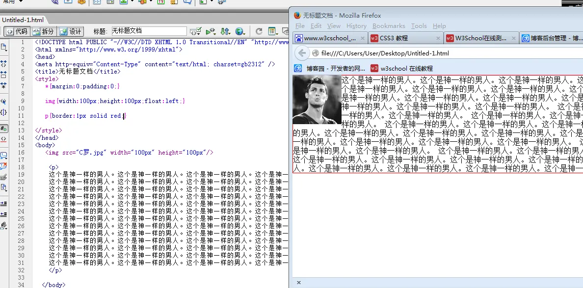
Task: Click the Firefox address bar URL
Action: pos(385,53)
